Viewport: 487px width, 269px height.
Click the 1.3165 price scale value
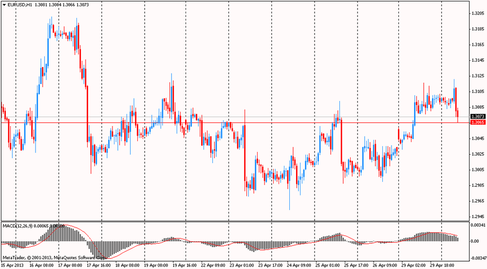478,45
